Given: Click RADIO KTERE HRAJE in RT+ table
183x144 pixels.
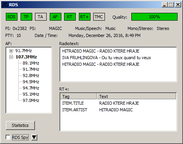Looking at the screenshot, I should click(119, 103).
